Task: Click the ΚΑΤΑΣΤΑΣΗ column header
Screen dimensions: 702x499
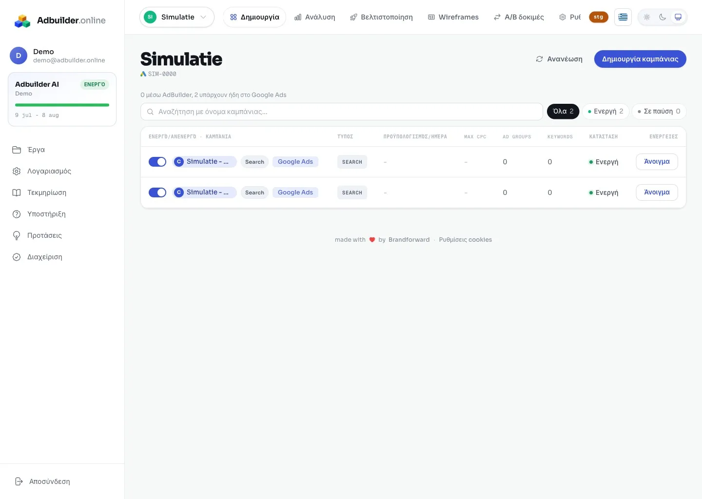Action: click(604, 137)
